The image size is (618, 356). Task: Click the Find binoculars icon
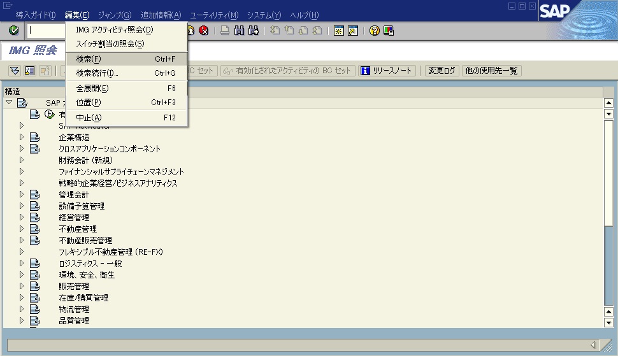coord(240,31)
